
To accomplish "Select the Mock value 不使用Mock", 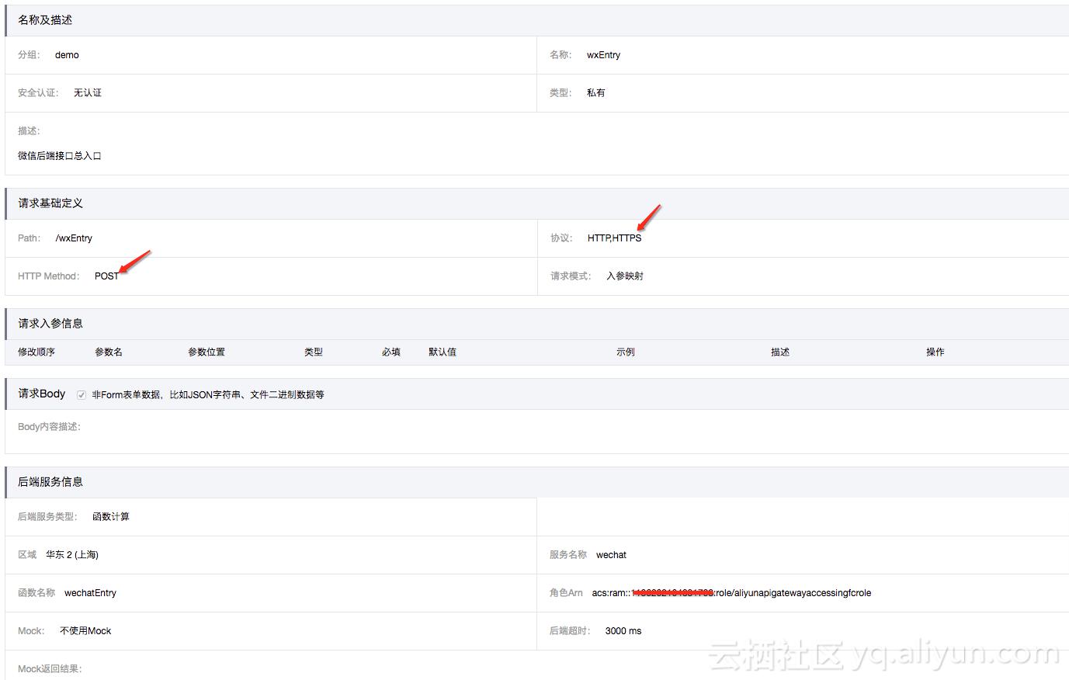I will (85, 631).
